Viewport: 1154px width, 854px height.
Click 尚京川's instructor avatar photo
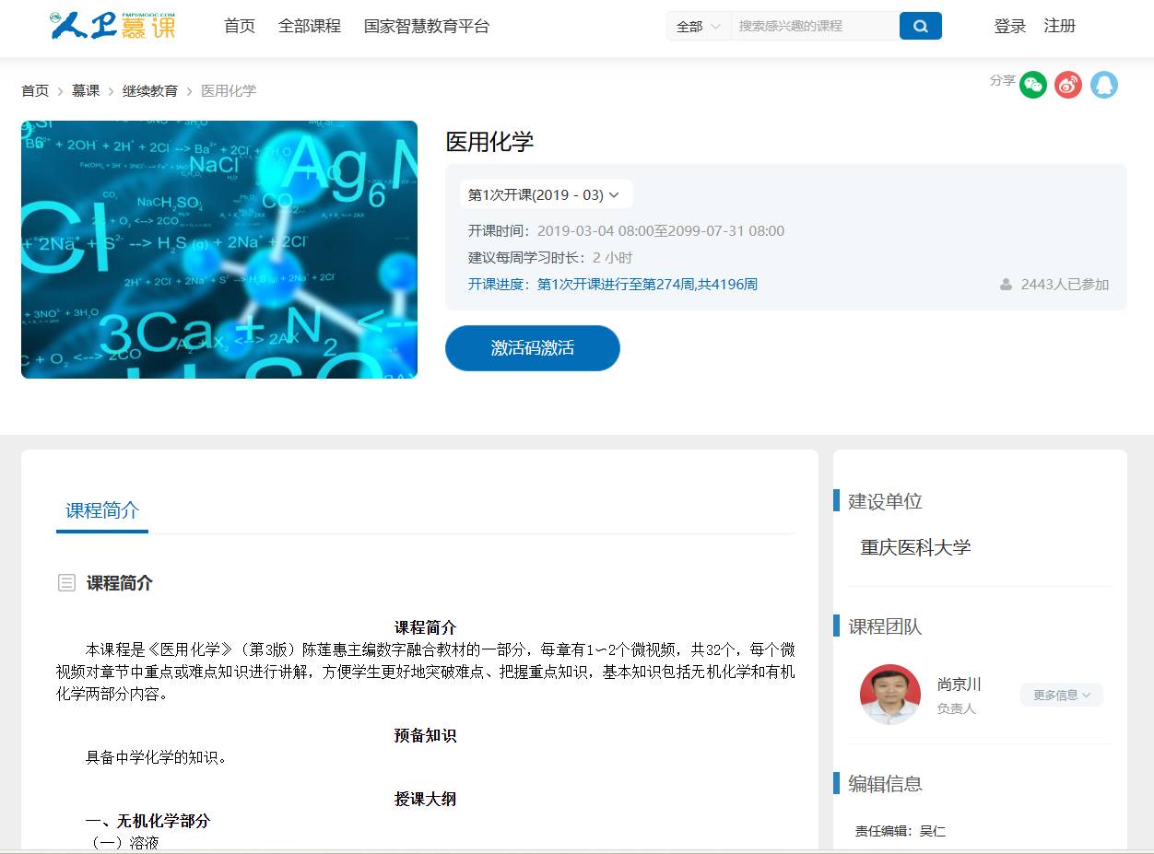click(889, 695)
